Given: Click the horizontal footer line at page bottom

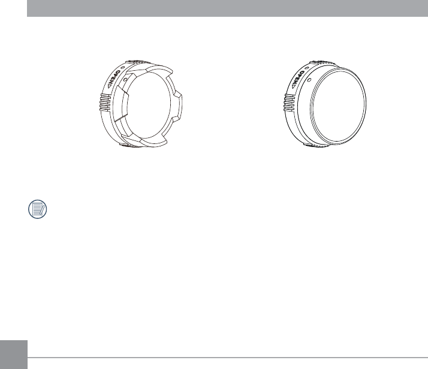Looking at the screenshot, I should point(228,357).
